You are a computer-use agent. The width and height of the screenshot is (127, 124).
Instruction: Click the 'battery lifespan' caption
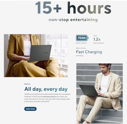click(99, 43)
